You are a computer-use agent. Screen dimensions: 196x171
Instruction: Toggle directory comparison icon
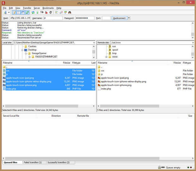pyautogui.click(x=61, y=12)
